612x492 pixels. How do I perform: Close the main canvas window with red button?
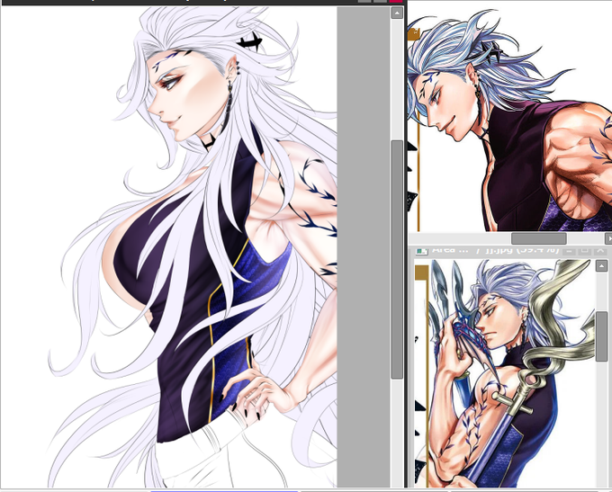396,1
